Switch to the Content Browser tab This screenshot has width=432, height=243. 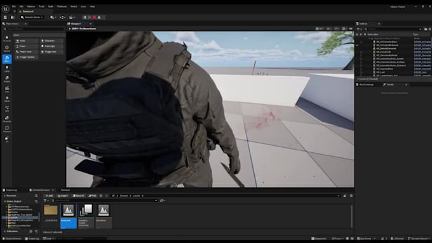[41, 190]
